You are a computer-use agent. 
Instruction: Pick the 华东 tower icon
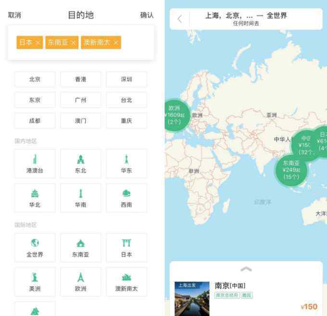coord(126,159)
